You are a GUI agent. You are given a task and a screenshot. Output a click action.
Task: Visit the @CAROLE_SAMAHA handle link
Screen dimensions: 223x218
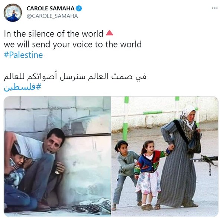click(x=52, y=16)
